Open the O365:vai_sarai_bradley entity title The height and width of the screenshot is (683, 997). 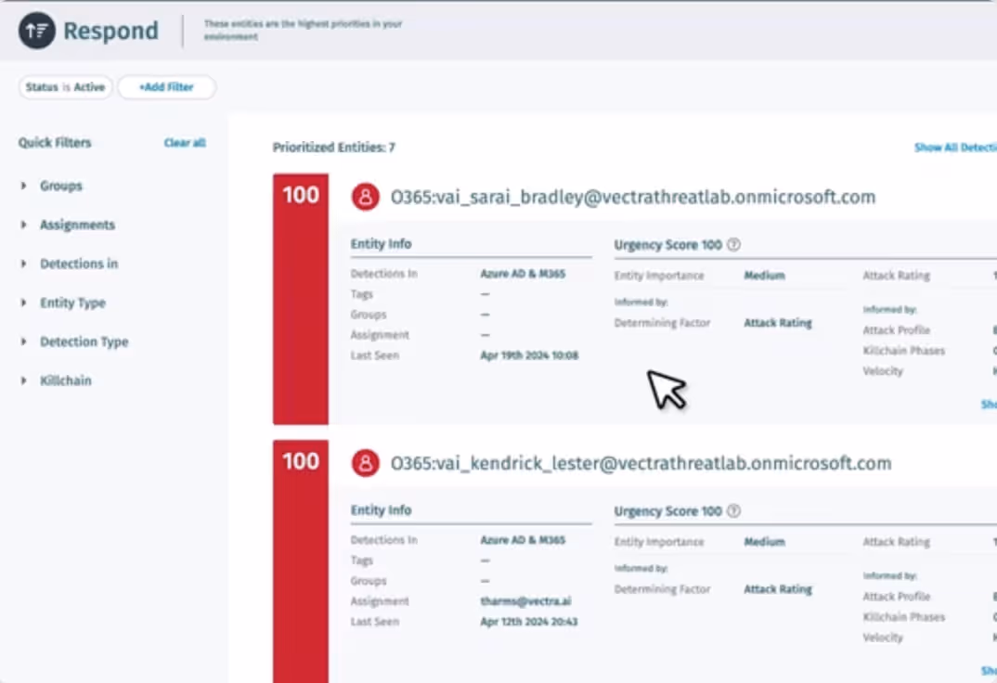coord(633,197)
